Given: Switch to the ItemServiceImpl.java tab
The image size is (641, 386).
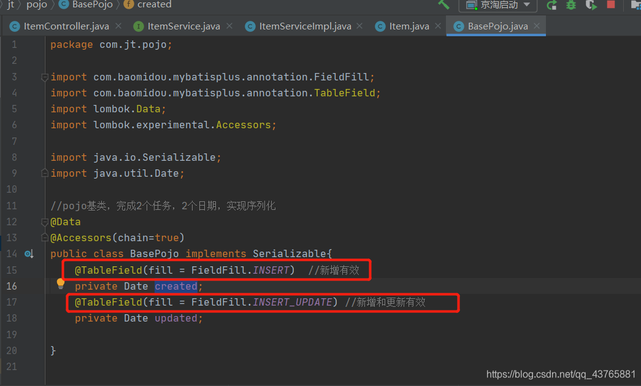Looking at the screenshot, I should [x=305, y=26].
